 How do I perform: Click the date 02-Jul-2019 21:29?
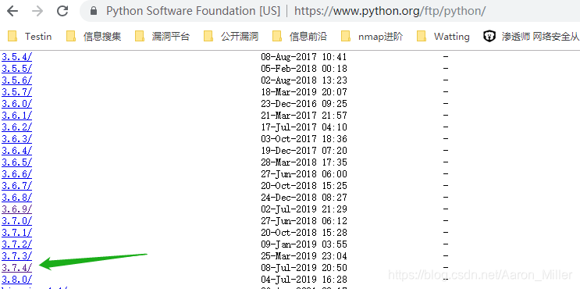(304, 209)
